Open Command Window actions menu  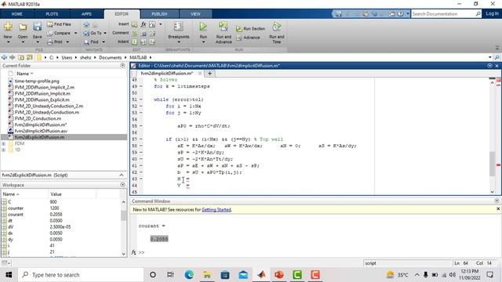pyautogui.click(x=497, y=201)
